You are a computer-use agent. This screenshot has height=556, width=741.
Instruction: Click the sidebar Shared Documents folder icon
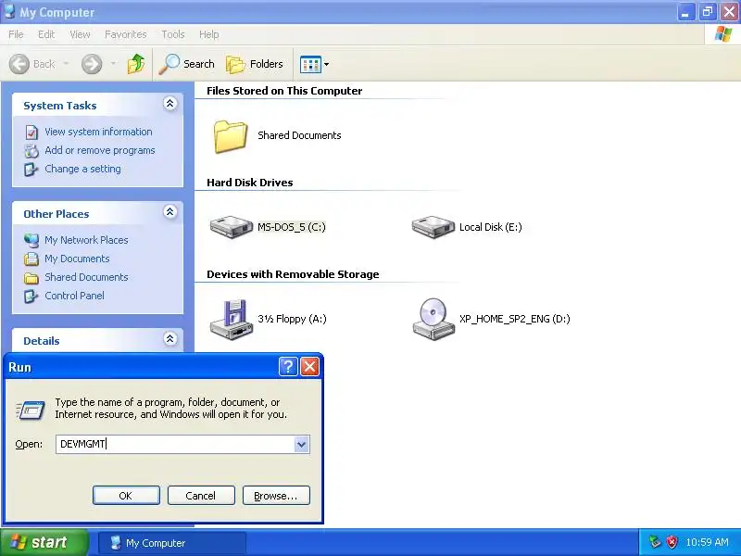click(x=31, y=277)
